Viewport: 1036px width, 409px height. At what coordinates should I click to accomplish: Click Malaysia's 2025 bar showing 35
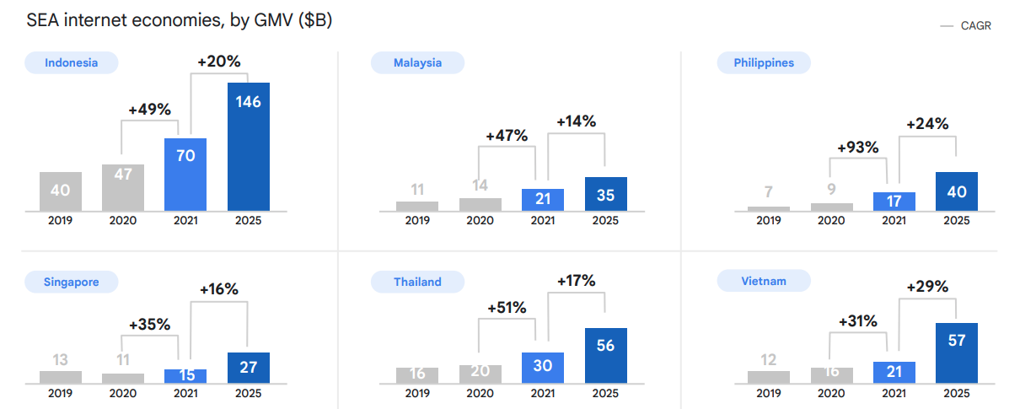(x=605, y=194)
